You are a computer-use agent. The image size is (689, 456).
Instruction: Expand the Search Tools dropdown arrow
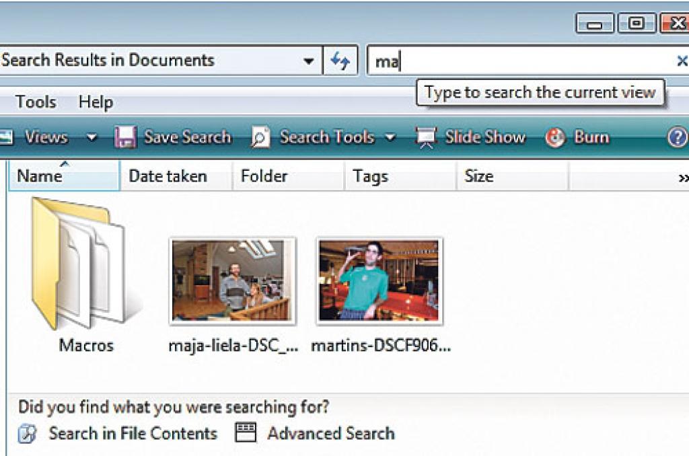[x=390, y=138]
